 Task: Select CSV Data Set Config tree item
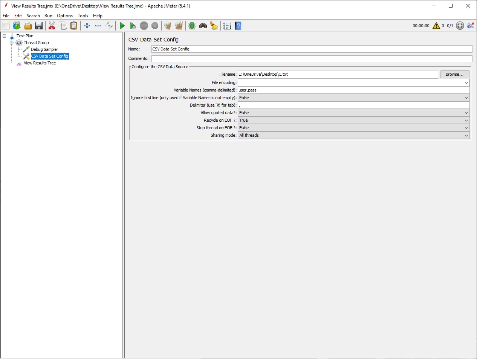click(50, 56)
